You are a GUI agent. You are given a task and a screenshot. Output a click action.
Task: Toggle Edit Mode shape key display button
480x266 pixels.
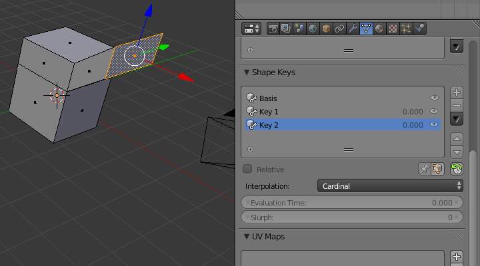click(437, 169)
